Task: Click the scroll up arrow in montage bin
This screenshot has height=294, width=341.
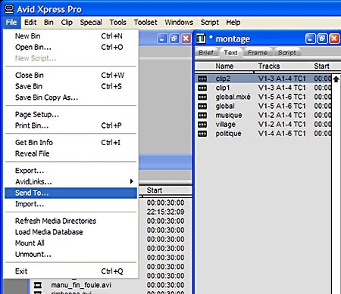Action: 336,79
